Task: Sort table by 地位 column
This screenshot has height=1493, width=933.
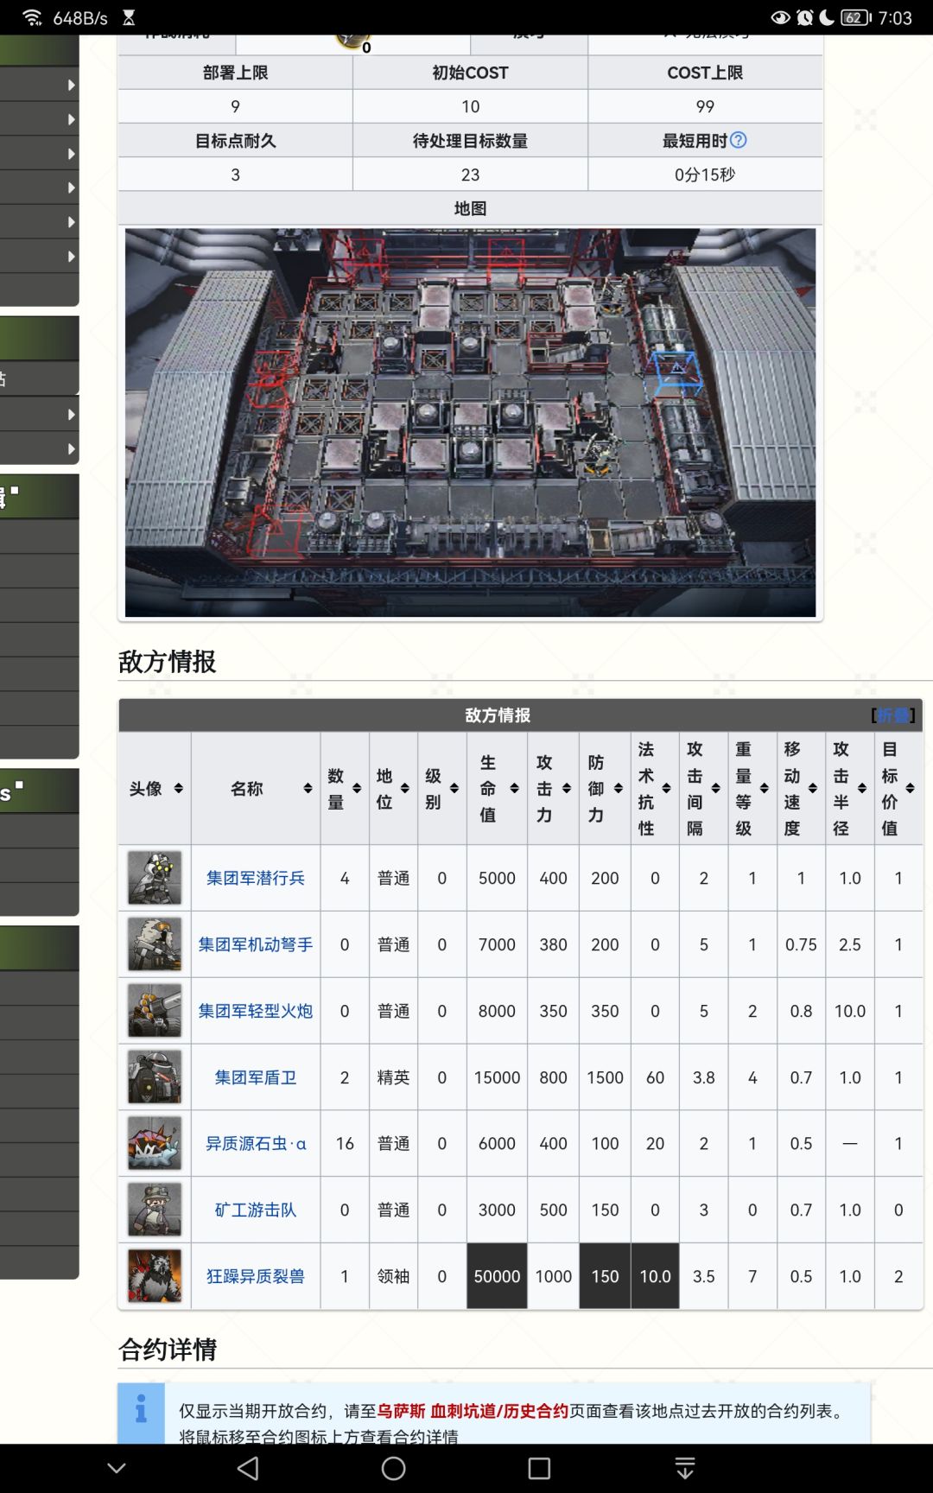Action: [404, 788]
